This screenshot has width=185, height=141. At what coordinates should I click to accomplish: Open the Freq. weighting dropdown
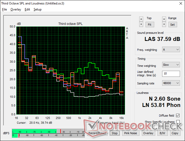coord(171,50)
